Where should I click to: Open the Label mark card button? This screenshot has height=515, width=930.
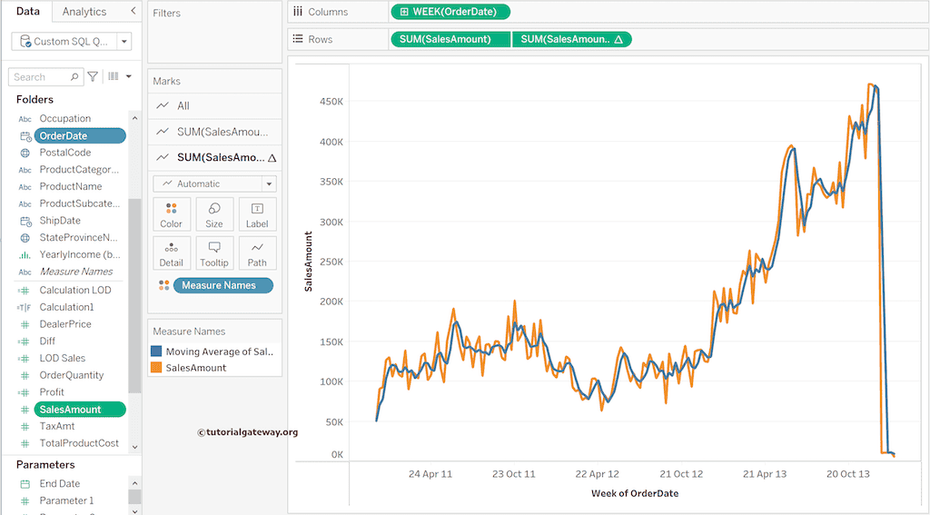(x=257, y=214)
